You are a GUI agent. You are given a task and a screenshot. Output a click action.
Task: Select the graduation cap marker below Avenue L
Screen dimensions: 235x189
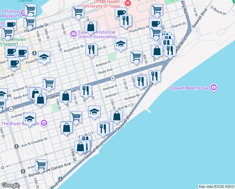click(94, 112)
